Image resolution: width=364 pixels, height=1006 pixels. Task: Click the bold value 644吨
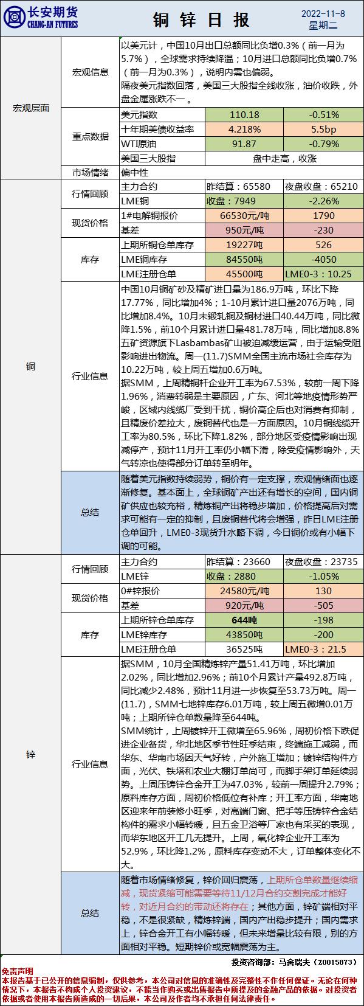tap(244, 620)
